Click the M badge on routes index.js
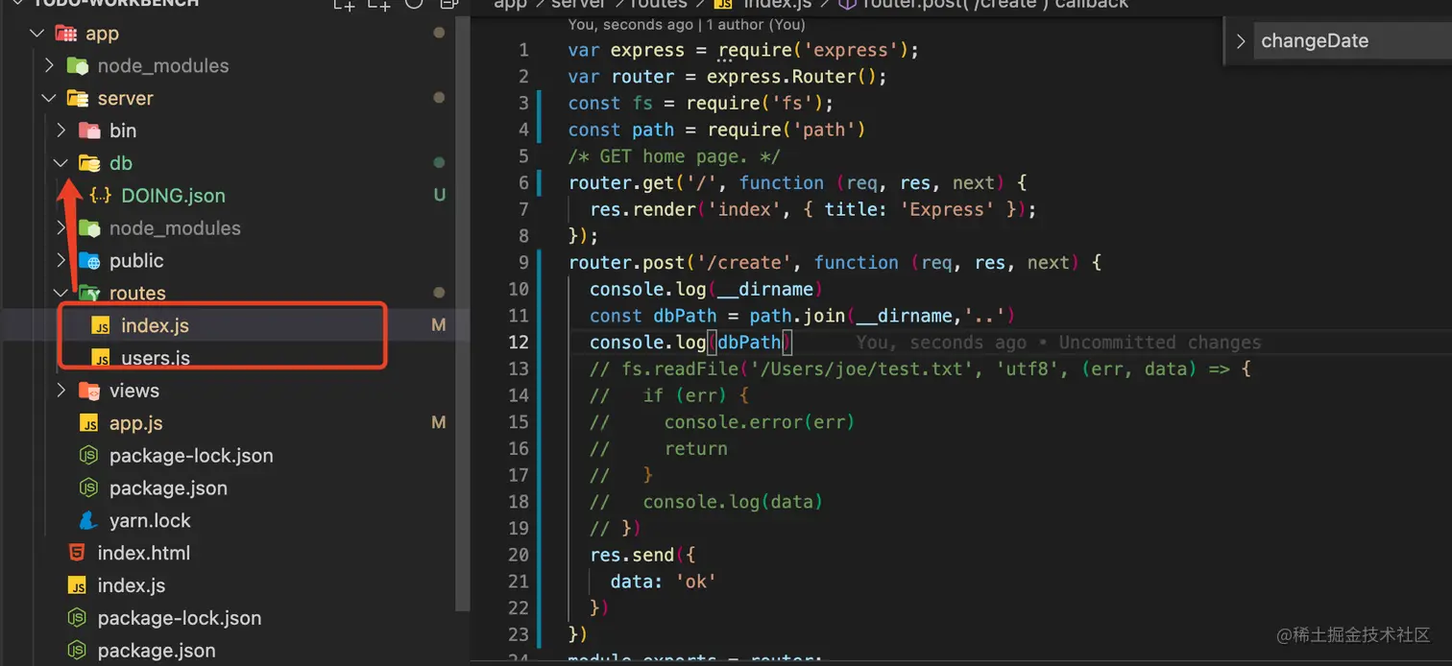1452x666 pixels. 439,325
